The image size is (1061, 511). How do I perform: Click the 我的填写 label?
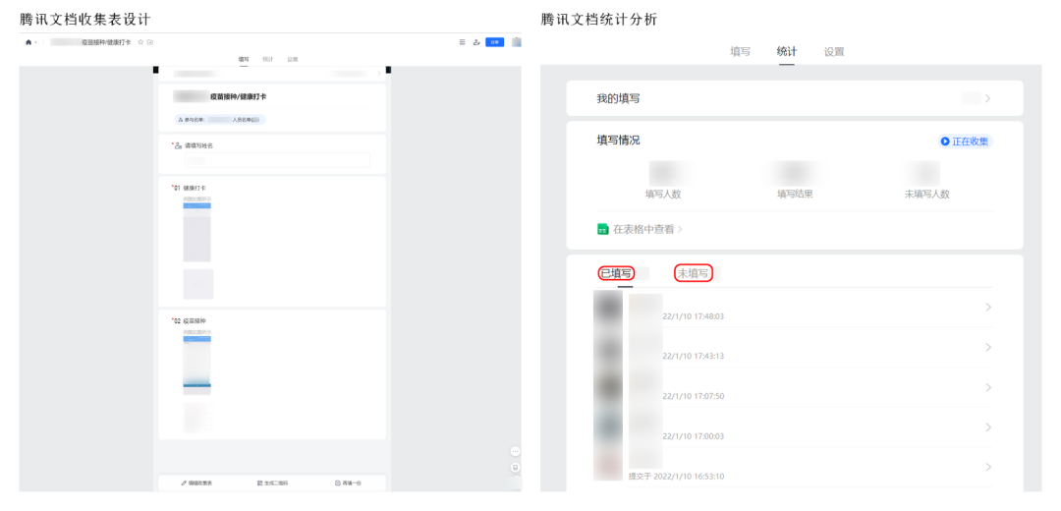click(618, 99)
